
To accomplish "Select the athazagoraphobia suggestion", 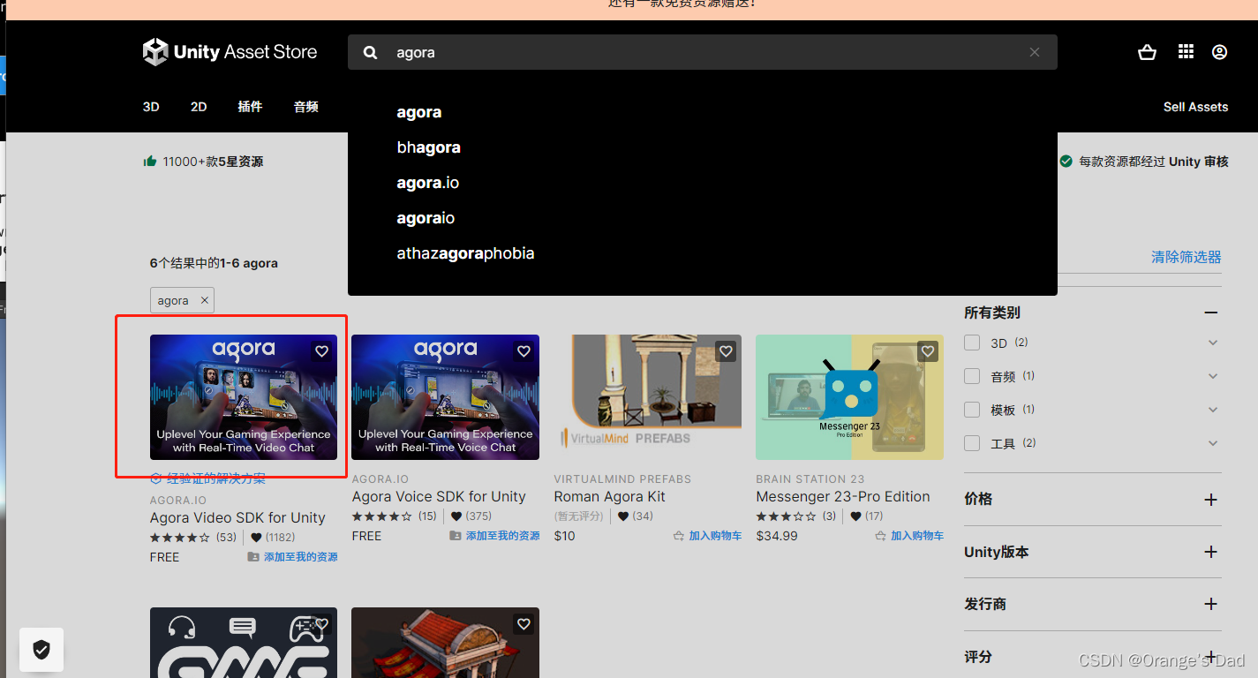I will click(465, 253).
